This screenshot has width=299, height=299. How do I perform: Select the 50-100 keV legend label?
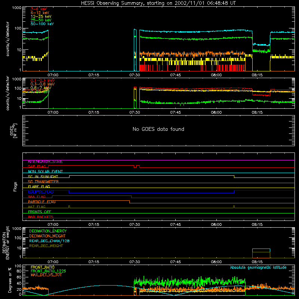42,24
